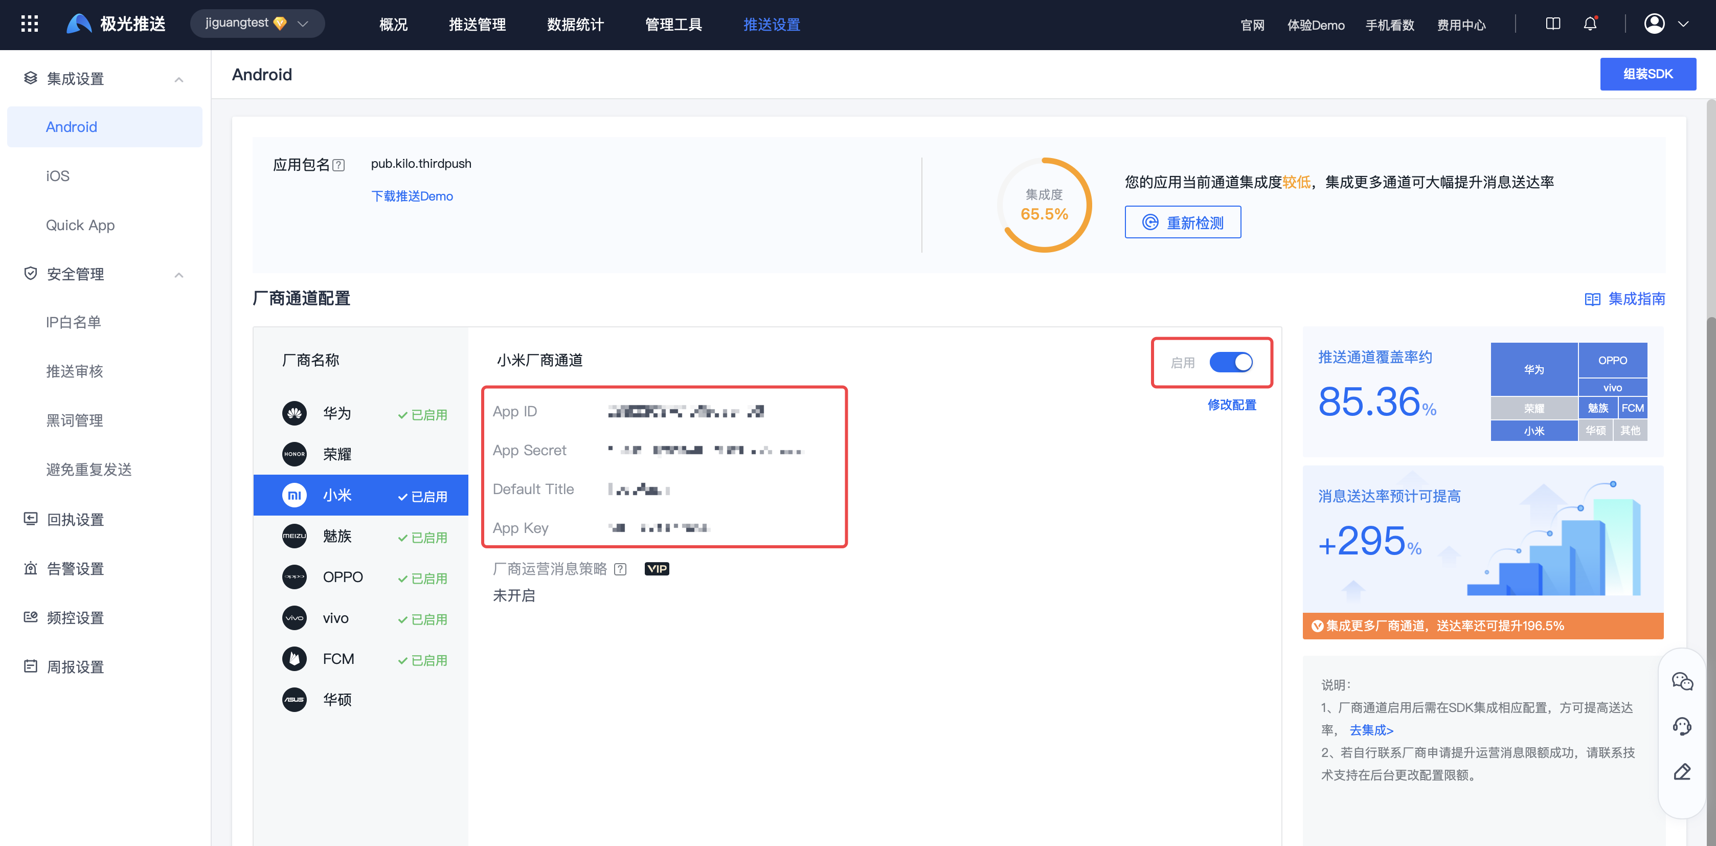Click the 周报设置 icon

pyautogui.click(x=30, y=666)
